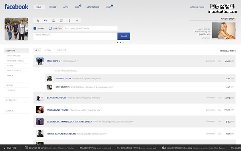Click the thumbs up icon under advertisement

pyautogui.click(x=204, y=38)
